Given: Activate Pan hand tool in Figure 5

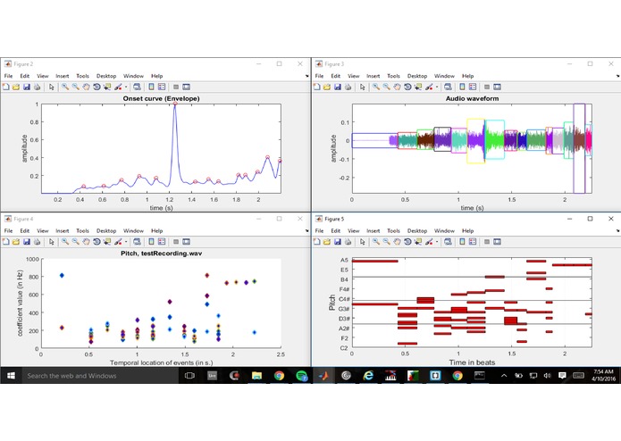Looking at the screenshot, I should 398,241.
